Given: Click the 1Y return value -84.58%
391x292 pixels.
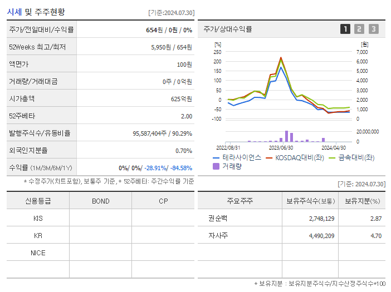Looking at the screenshot, I should 181,168.
